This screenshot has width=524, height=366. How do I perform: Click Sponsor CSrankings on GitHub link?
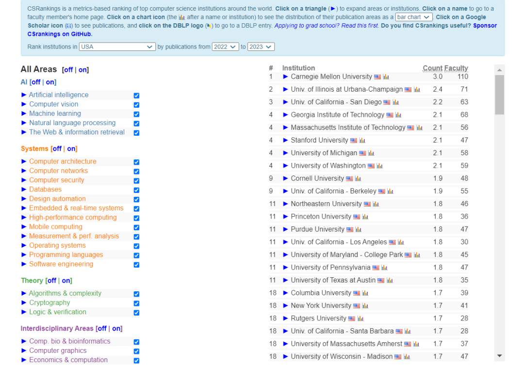262,30
